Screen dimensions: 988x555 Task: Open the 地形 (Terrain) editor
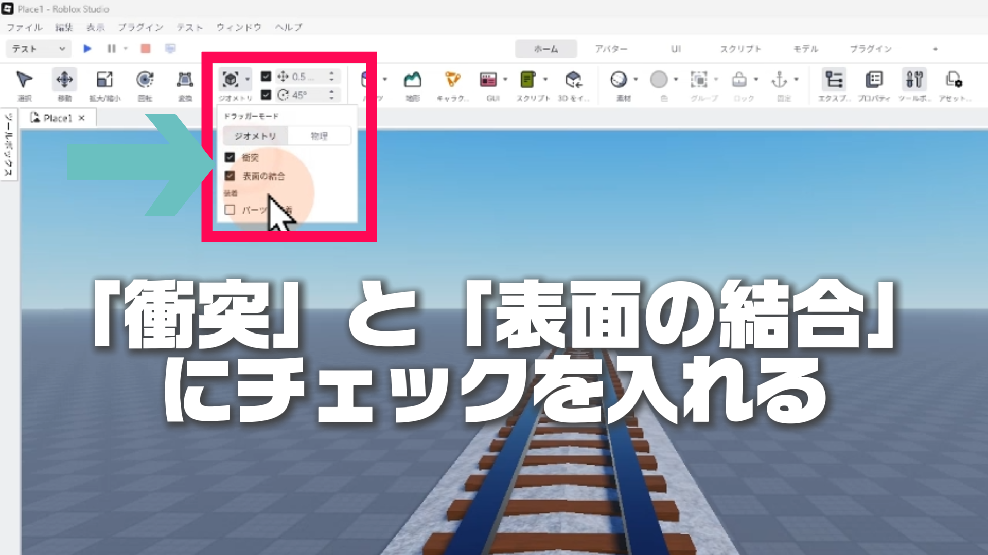click(x=412, y=80)
